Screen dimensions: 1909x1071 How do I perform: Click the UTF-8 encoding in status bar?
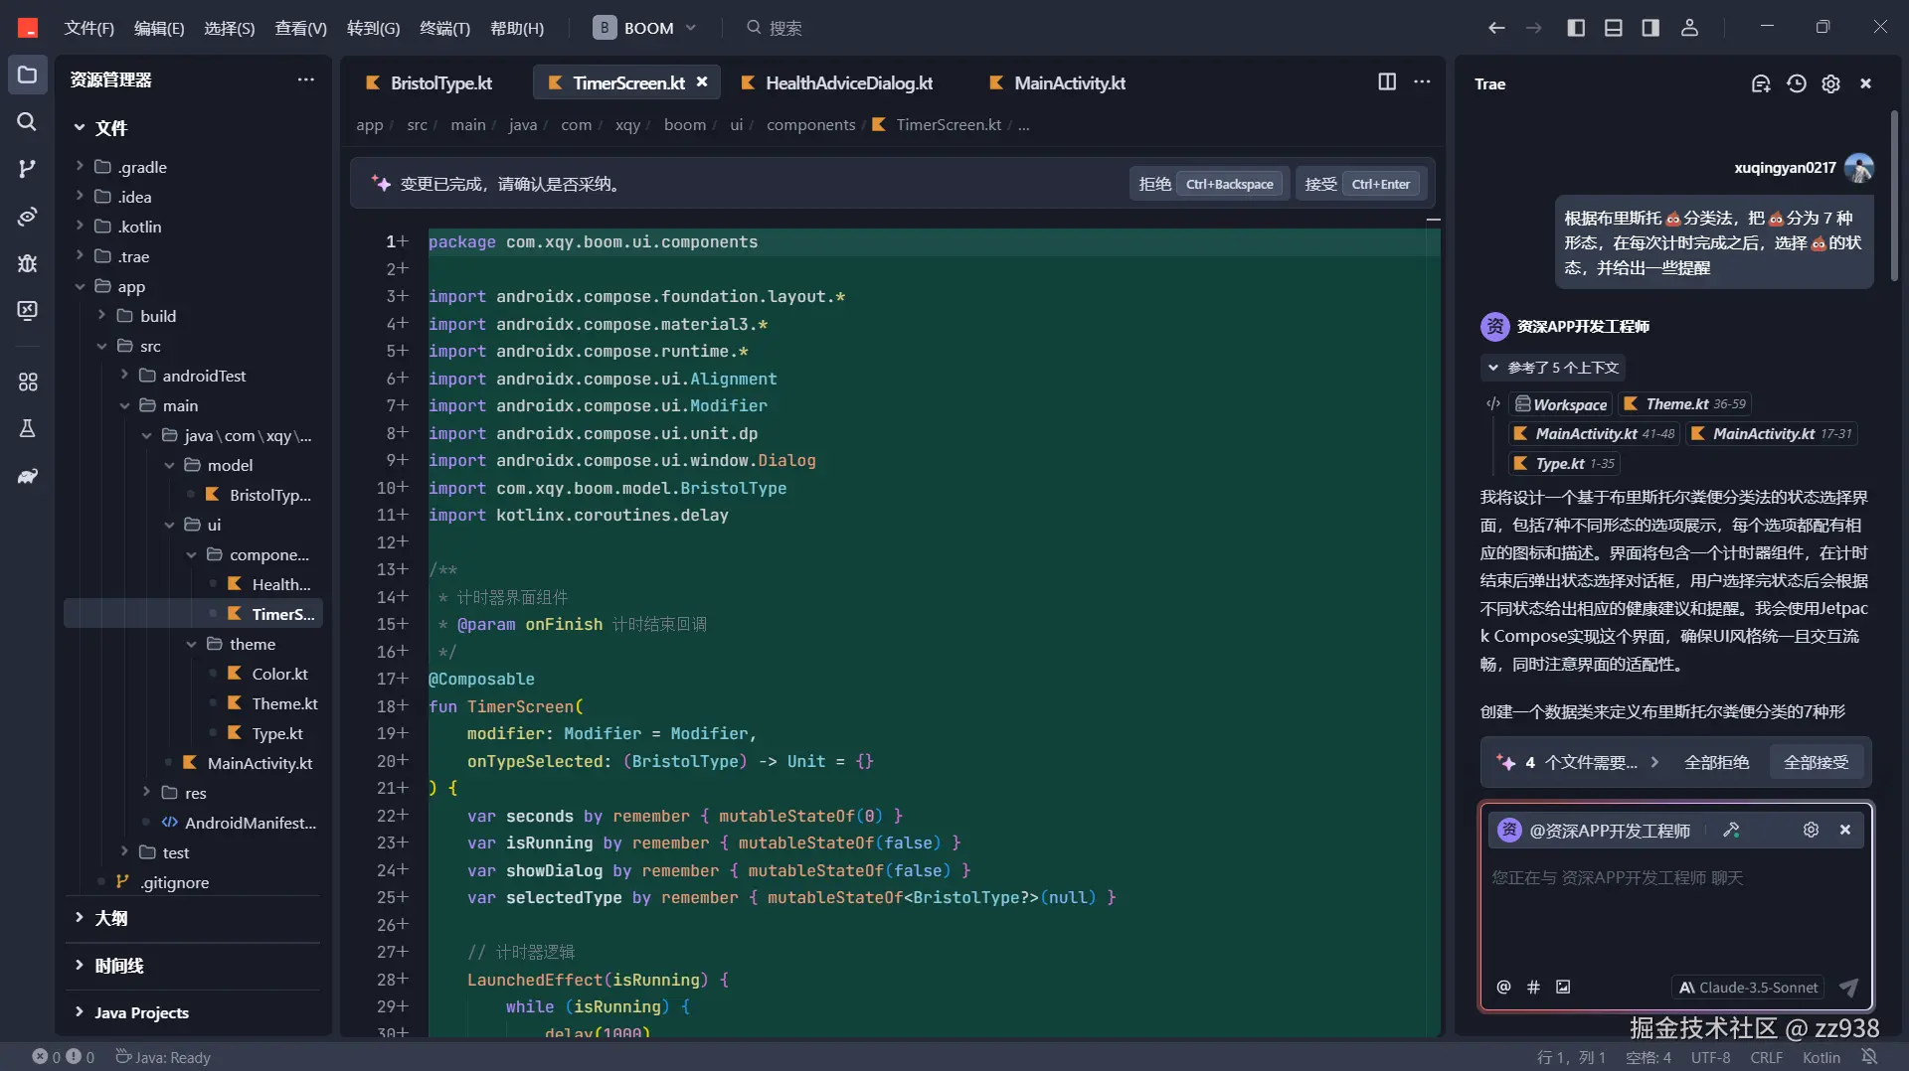[1710, 1057]
